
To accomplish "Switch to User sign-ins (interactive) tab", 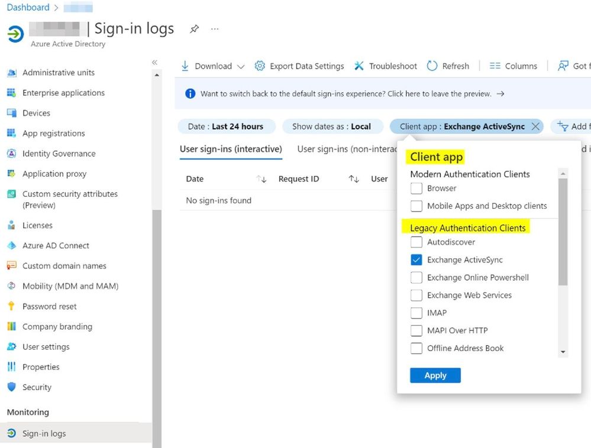I will 231,149.
